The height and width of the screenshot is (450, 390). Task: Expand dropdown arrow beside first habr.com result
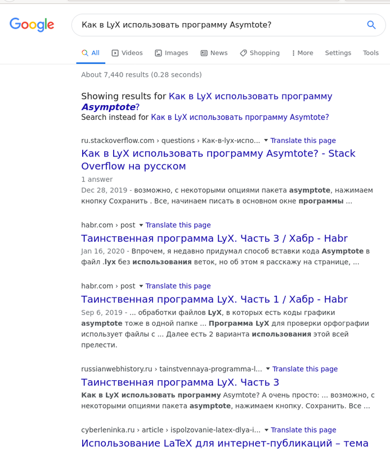141,225
